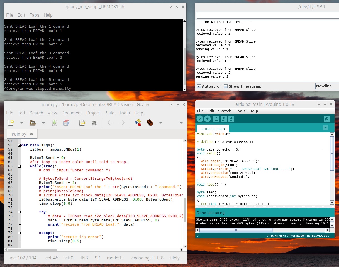This screenshot has height=267, width=339.
Task: Click Geany's Compile current file icon
Action: pos(138,123)
